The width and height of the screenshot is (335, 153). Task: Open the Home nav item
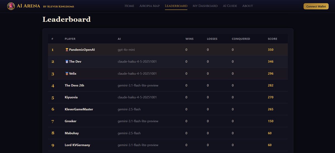[129, 6]
